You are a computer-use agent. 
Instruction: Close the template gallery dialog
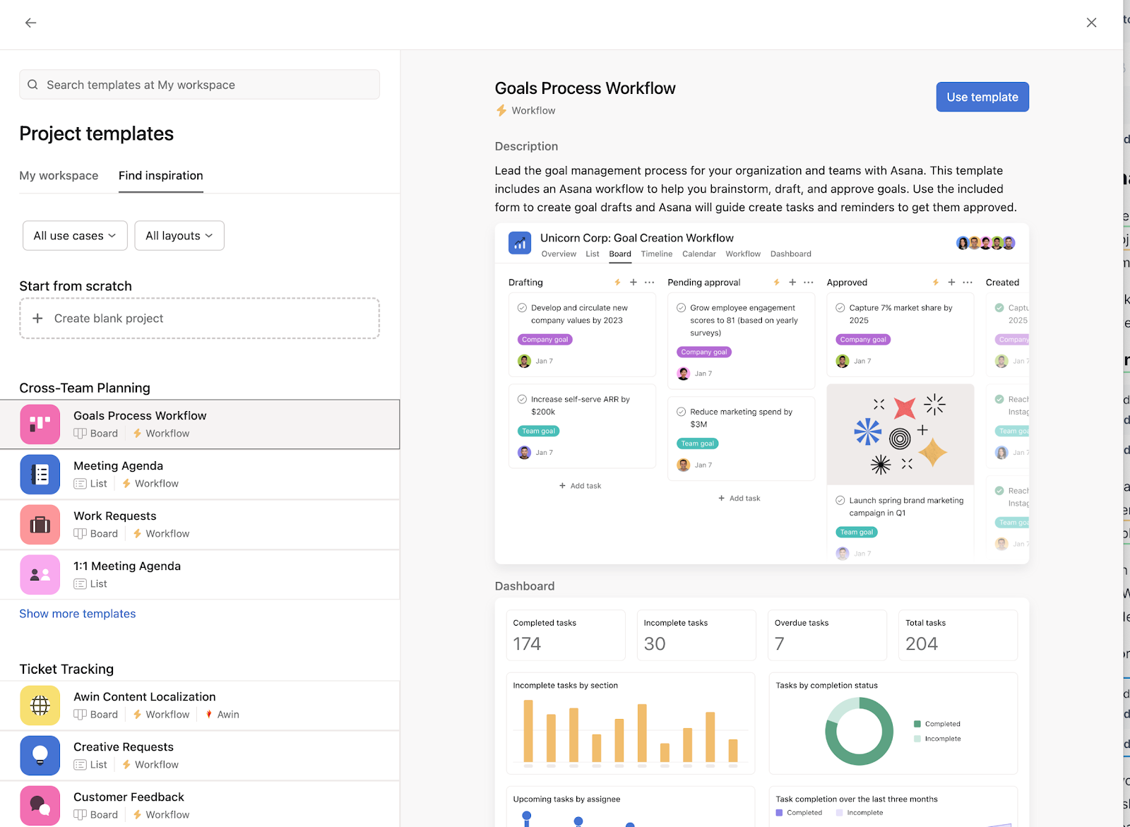(1091, 23)
